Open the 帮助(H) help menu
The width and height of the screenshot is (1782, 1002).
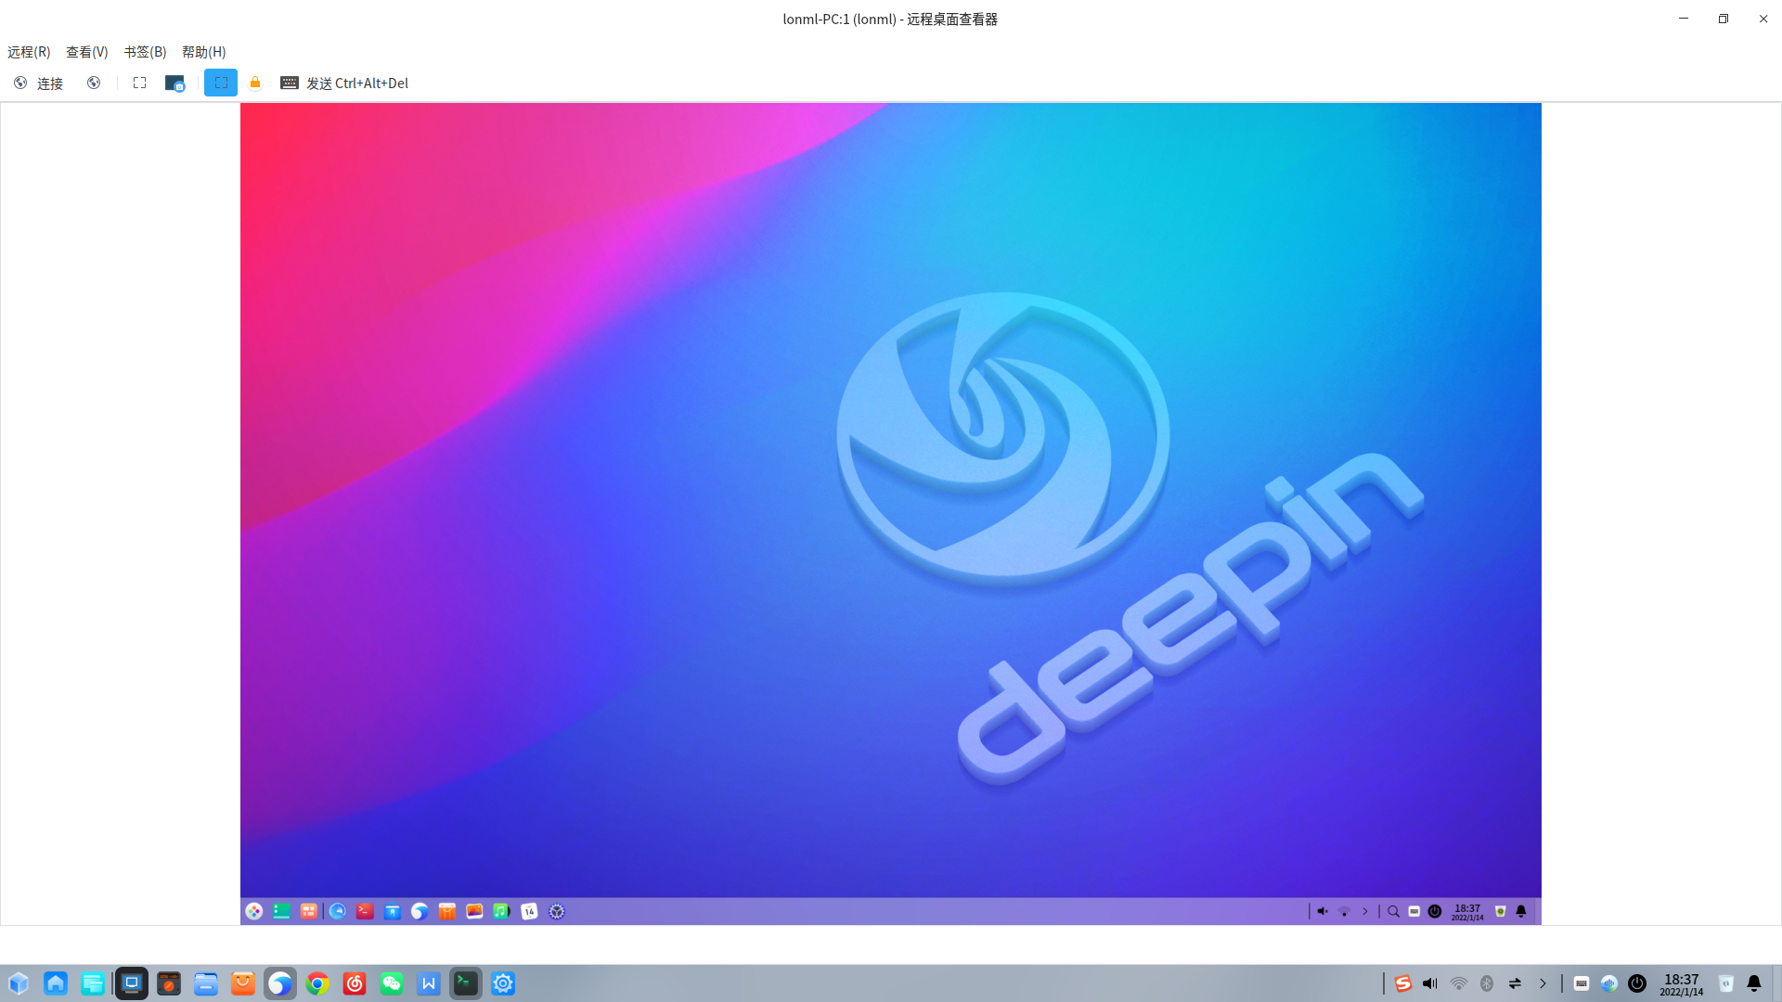click(x=203, y=52)
